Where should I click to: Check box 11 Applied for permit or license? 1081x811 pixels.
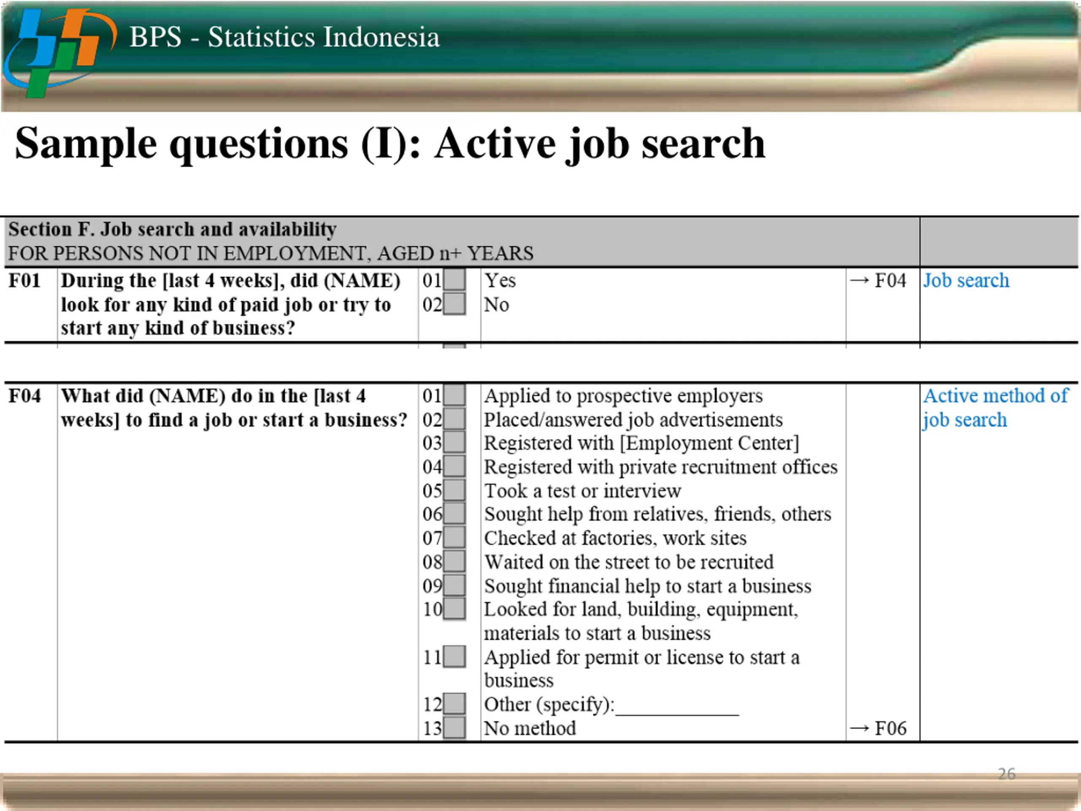(x=454, y=657)
